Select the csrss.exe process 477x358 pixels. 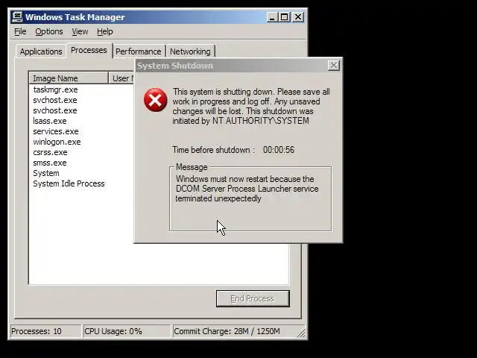tap(50, 152)
